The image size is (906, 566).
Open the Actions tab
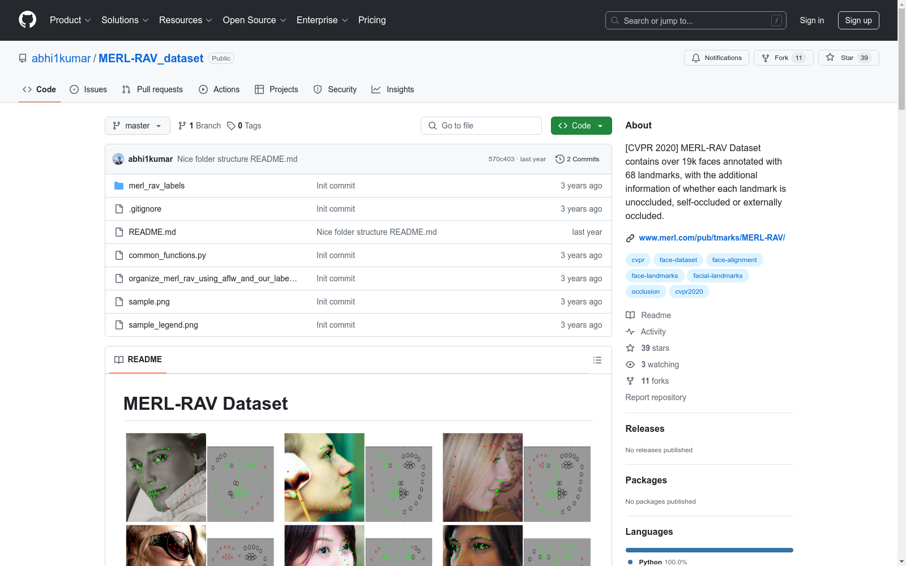point(219,89)
